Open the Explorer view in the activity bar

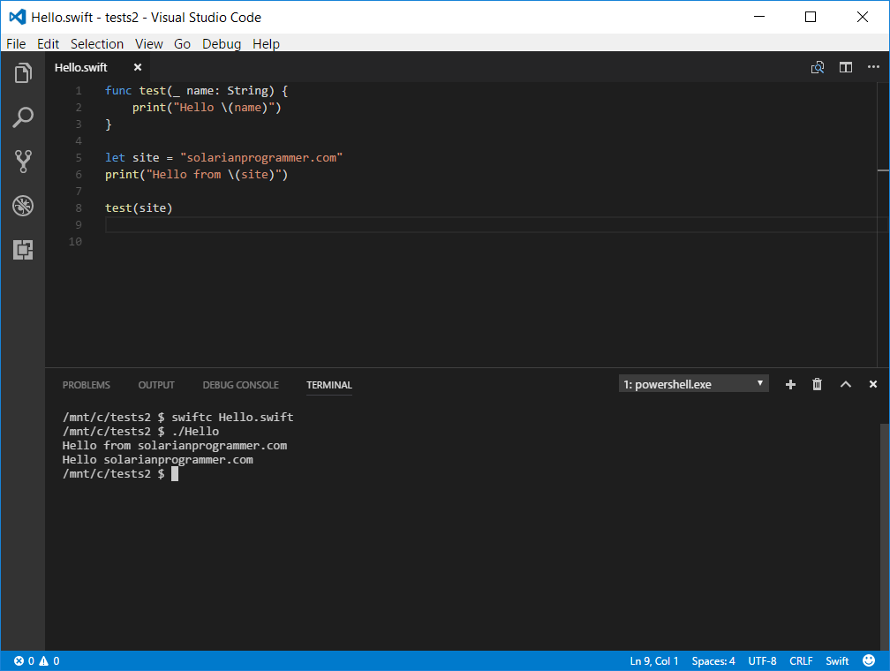[22, 72]
